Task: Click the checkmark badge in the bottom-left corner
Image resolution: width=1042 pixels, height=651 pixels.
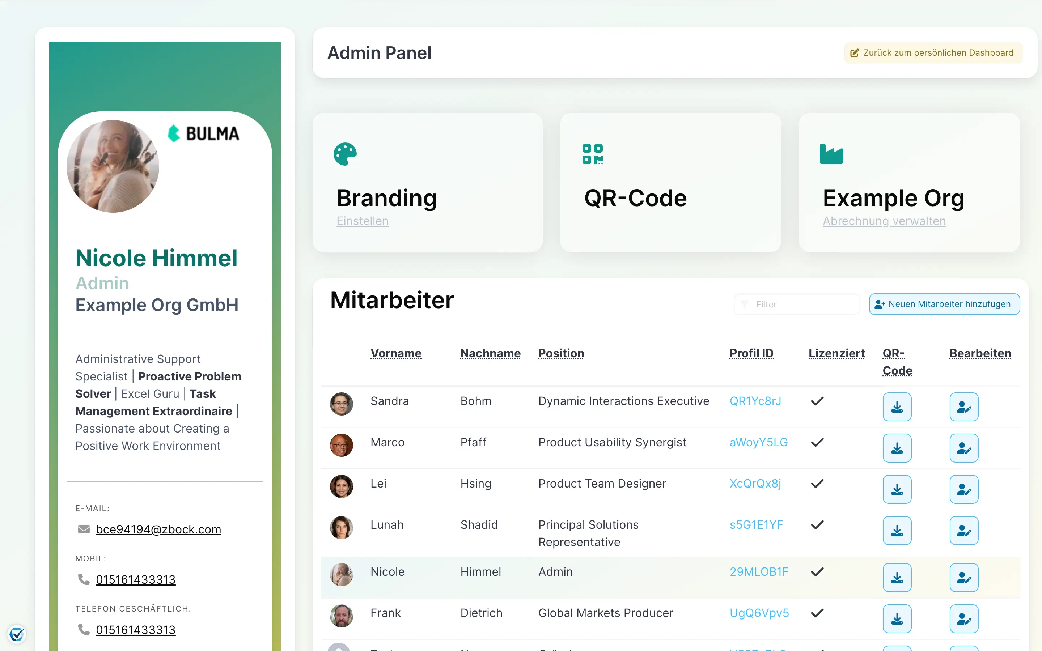Action: tap(17, 634)
